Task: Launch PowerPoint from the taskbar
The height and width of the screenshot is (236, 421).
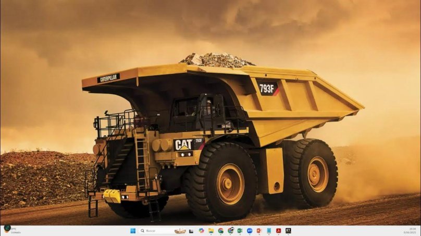Action: (x=259, y=230)
